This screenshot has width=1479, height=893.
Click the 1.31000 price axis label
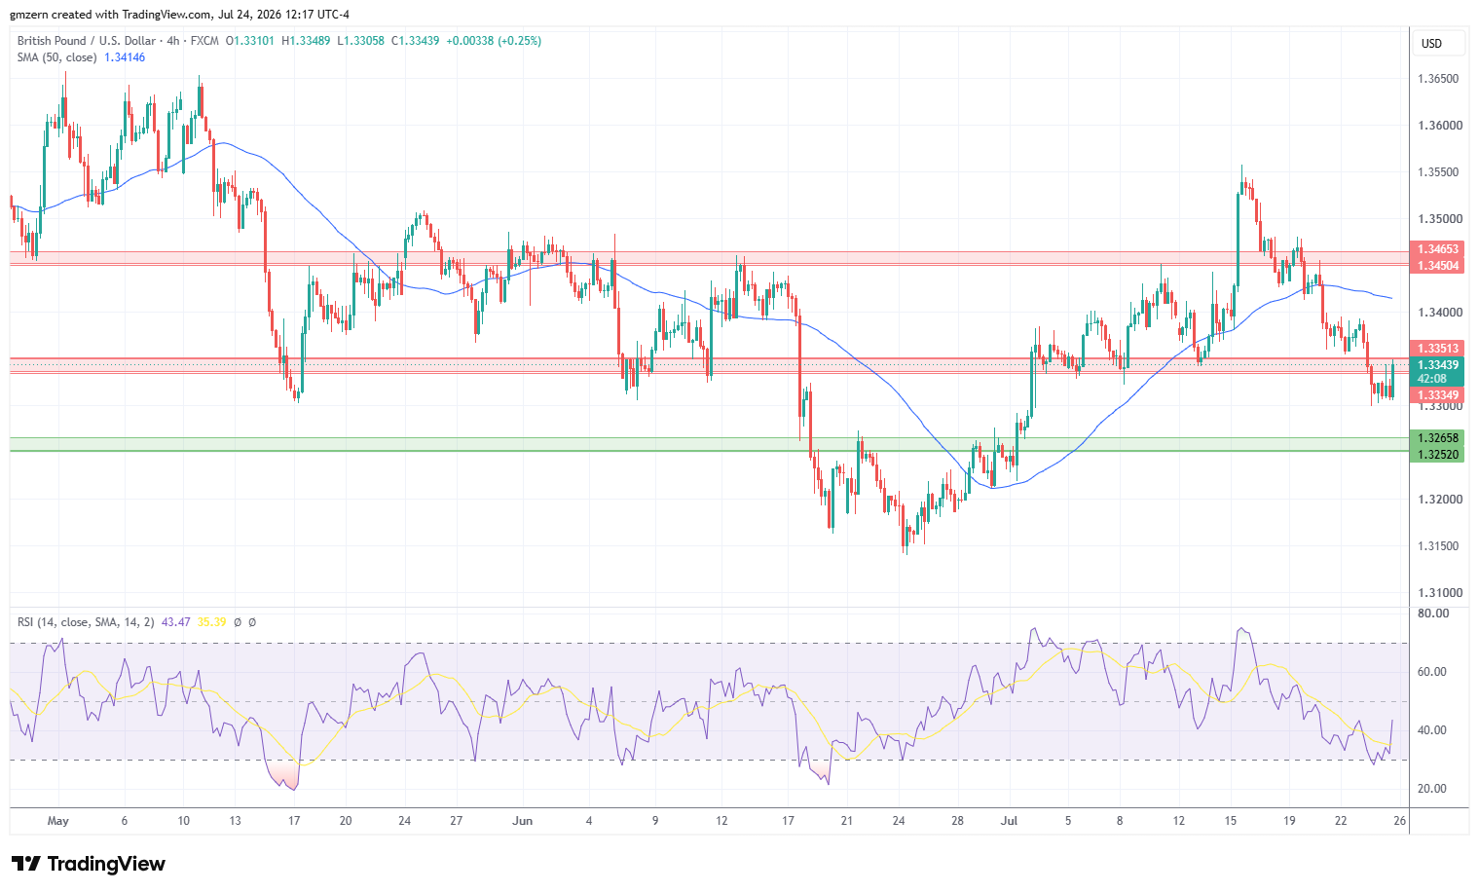tap(1438, 593)
